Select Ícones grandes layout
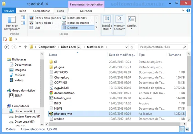This screenshot has height=134, width=193. pyautogui.click(x=74, y=18)
